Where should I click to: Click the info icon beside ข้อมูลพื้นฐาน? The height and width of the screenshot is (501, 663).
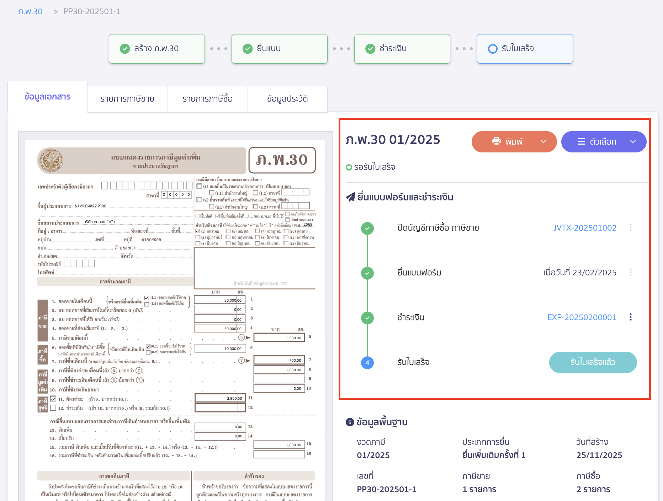click(x=350, y=422)
